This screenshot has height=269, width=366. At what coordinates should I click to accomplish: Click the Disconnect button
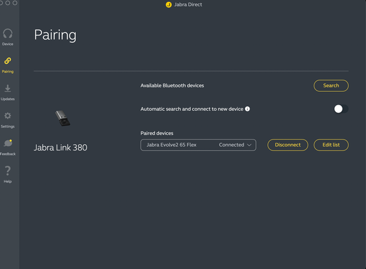(288, 145)
